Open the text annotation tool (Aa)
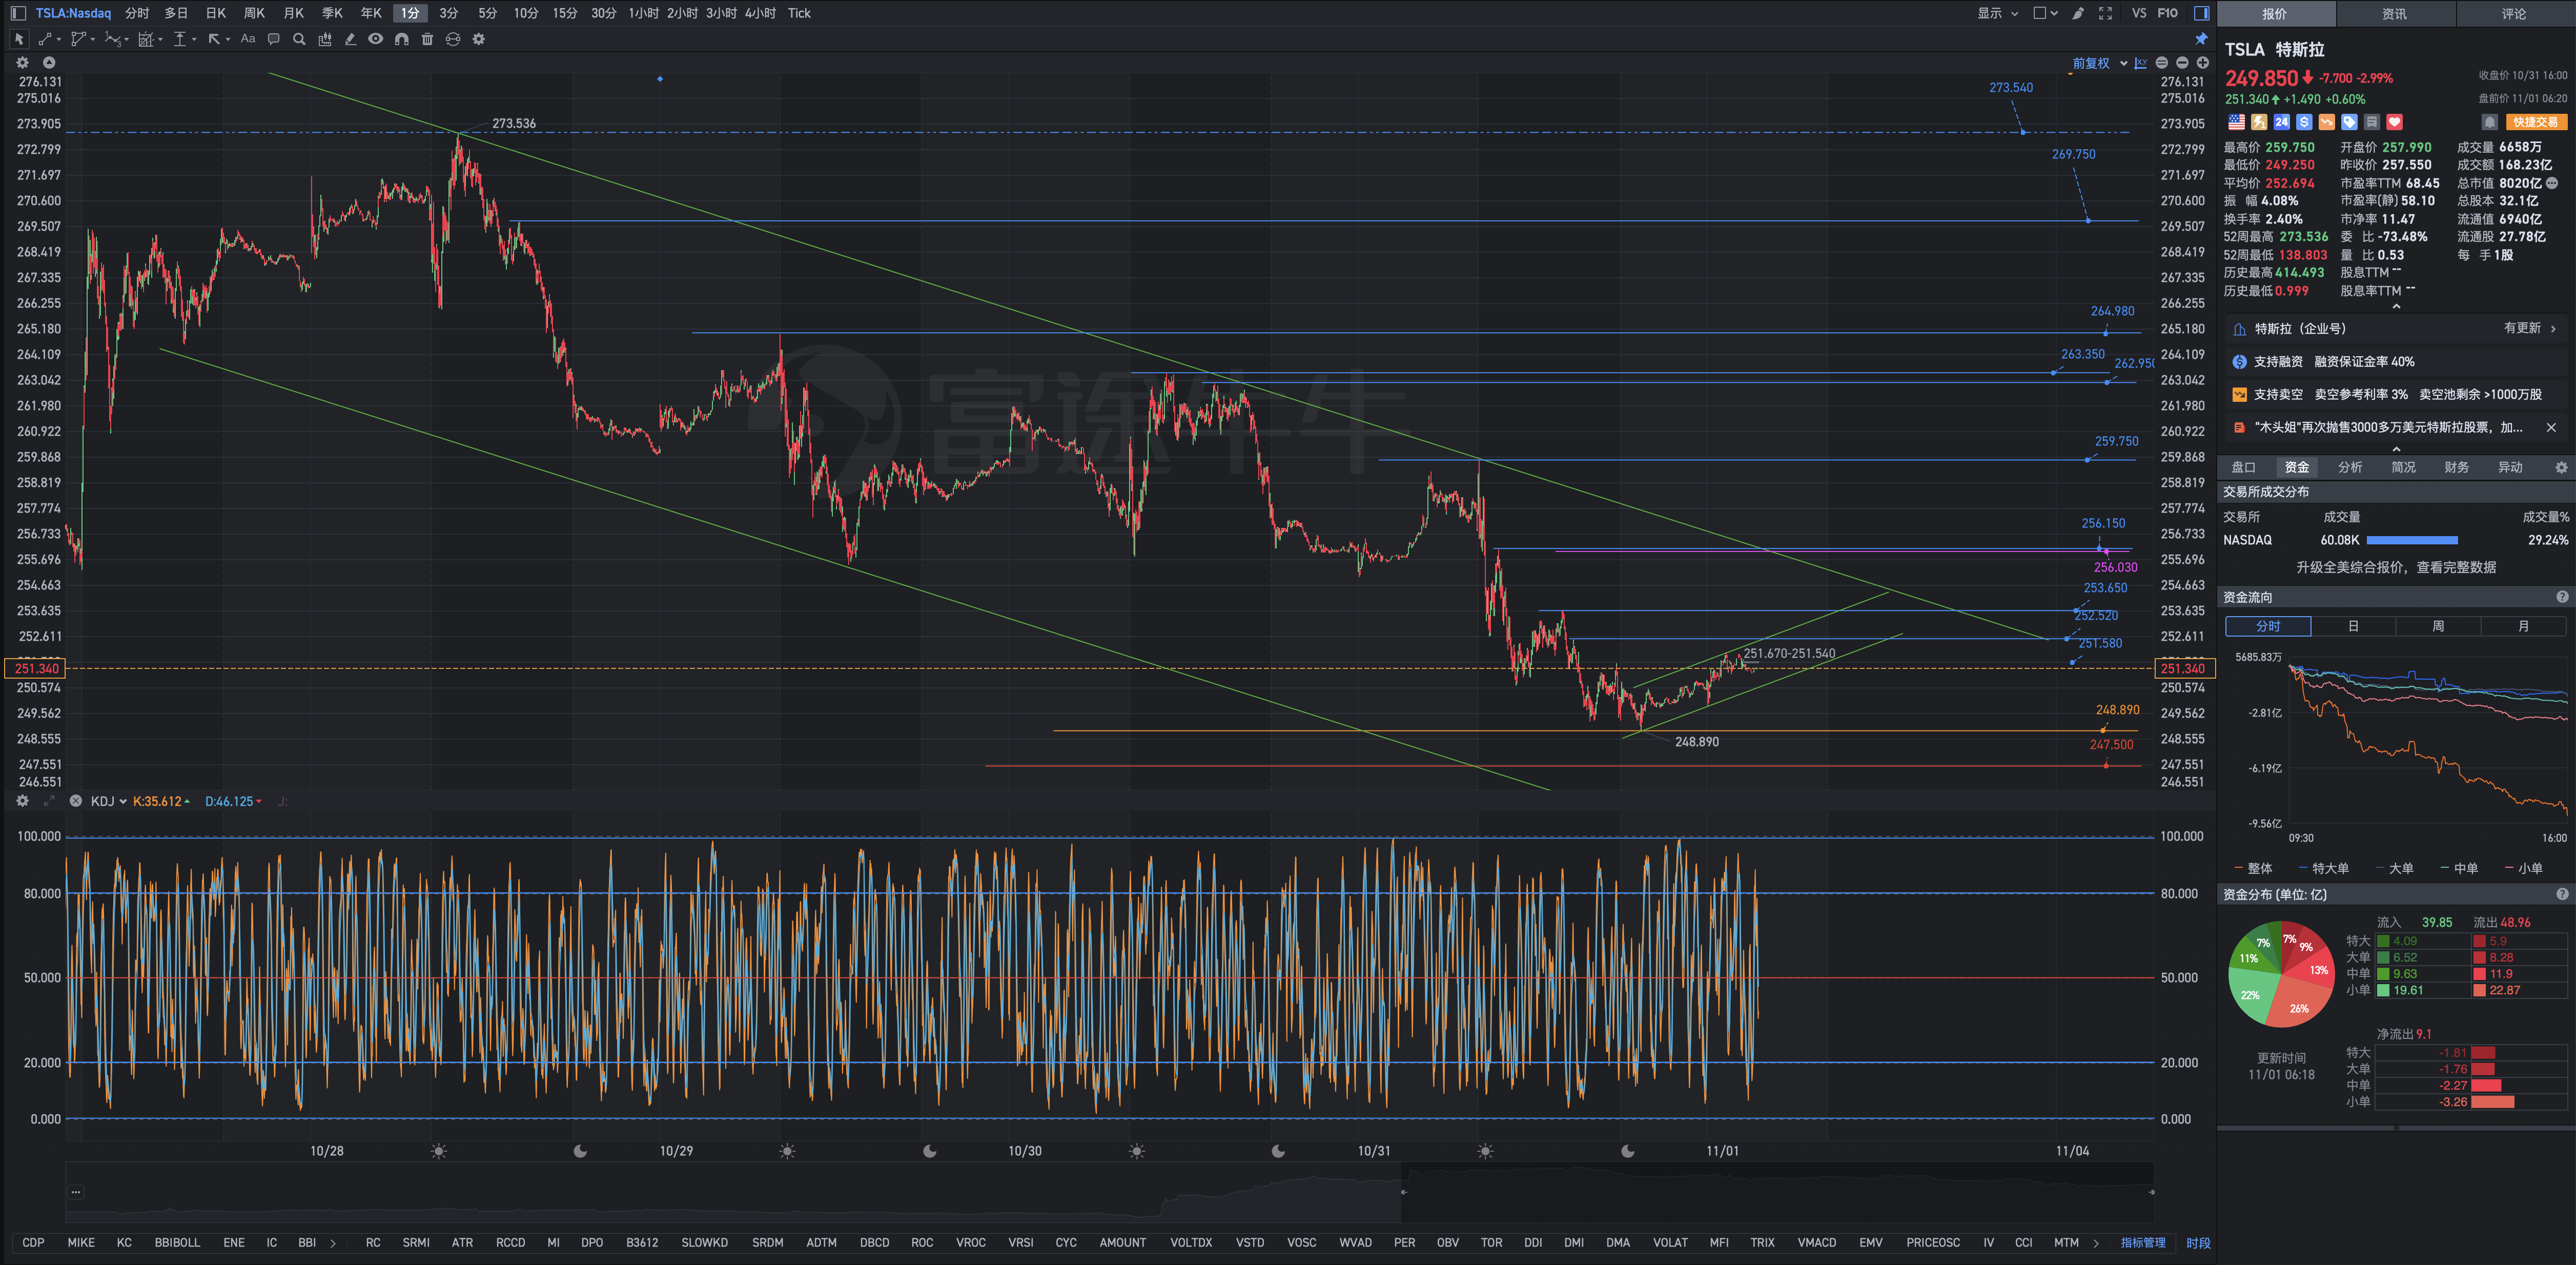2576x1265 pixels. [x=248, y=39]
